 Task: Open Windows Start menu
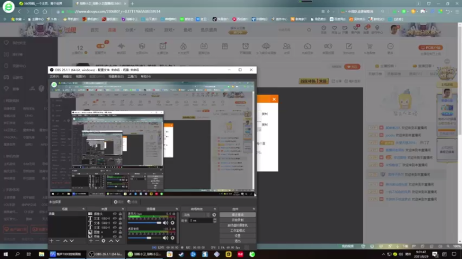coord(6,254)
